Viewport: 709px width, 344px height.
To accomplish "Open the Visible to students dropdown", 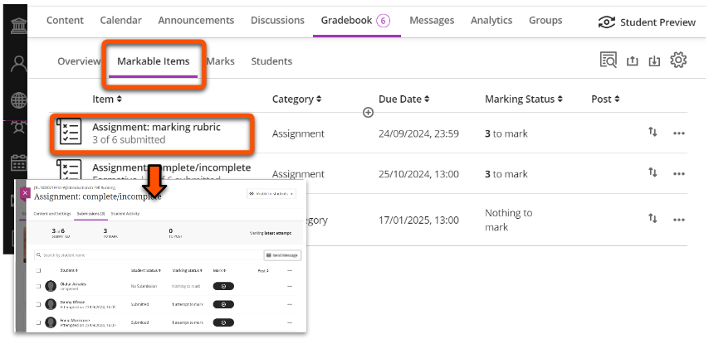I will [271, 194].
